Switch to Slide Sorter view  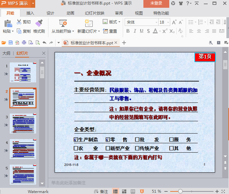point(124,191)
